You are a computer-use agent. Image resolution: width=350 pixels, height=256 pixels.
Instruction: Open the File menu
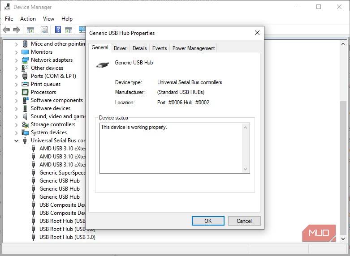coord(9,19)
